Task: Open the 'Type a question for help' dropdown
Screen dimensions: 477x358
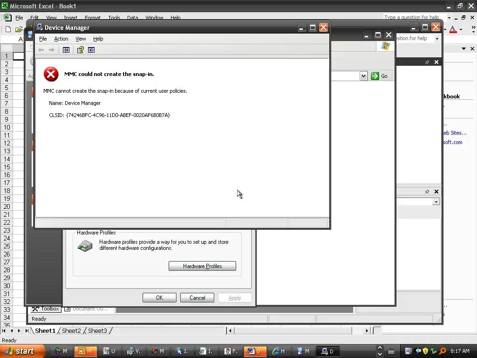Action: (x=449, y=18)
